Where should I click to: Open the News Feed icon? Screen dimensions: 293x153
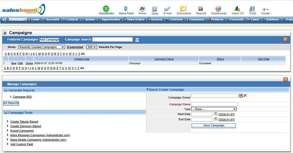click(x=126, y=9)
